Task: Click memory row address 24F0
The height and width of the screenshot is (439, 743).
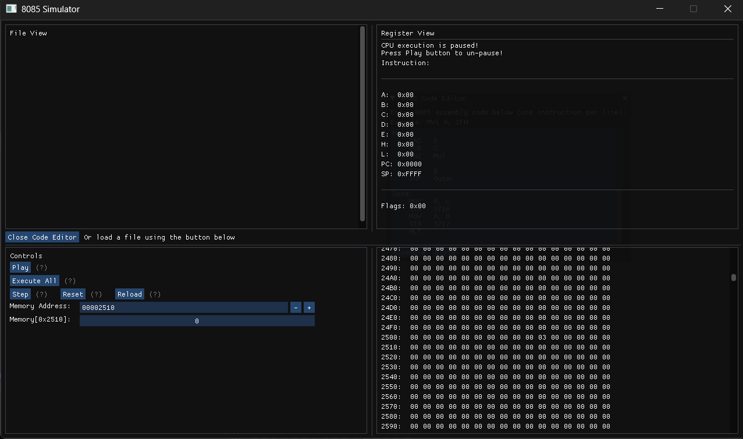Action: tap(391, 327)
